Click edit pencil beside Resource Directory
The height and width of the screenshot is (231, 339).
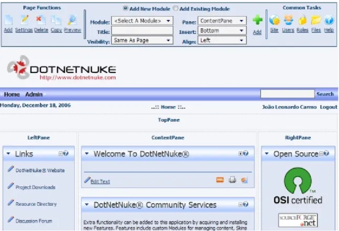point(11,203)
